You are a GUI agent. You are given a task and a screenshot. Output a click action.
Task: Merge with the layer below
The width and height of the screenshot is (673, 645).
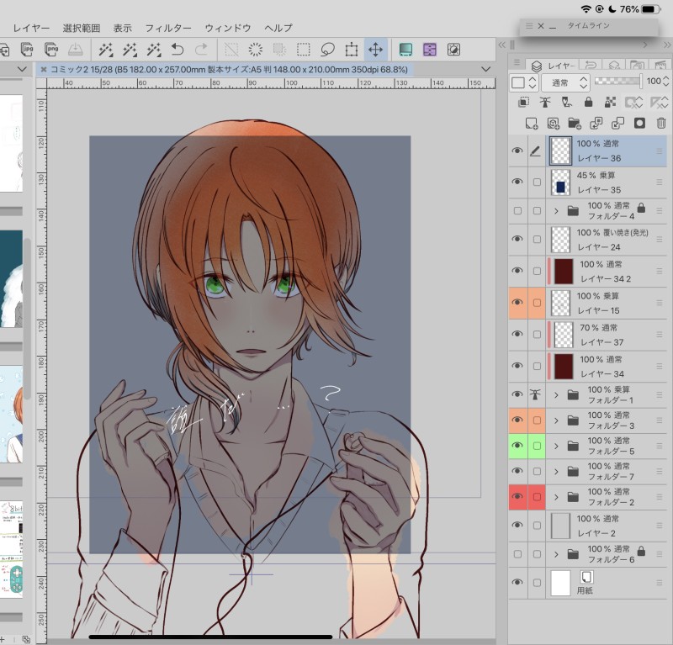click(617, 124)
